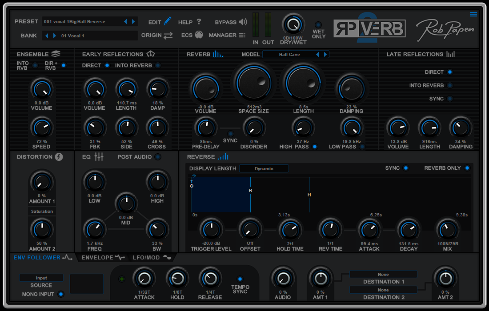The image size is (489, 311).
Task: Enable Late Reflections Sync
Action: (450, 99)
